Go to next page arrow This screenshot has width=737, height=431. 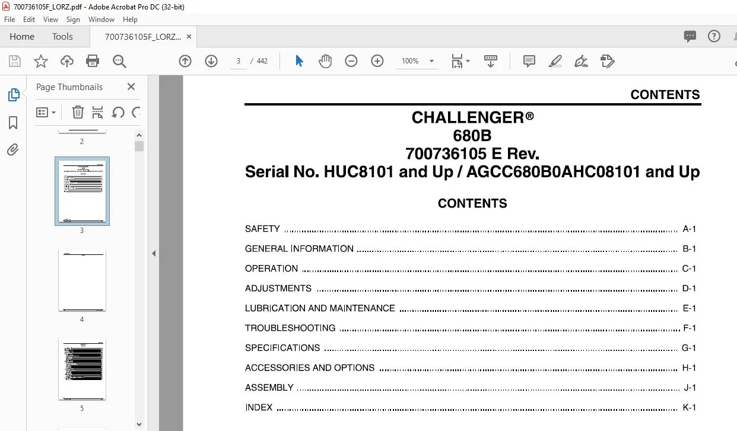(x=211, y=61)
